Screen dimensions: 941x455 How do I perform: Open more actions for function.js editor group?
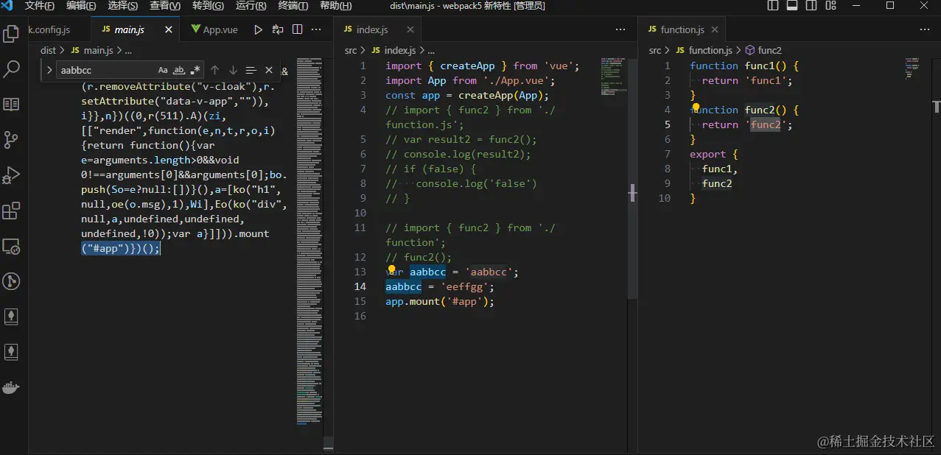click(x=925, y=29)
